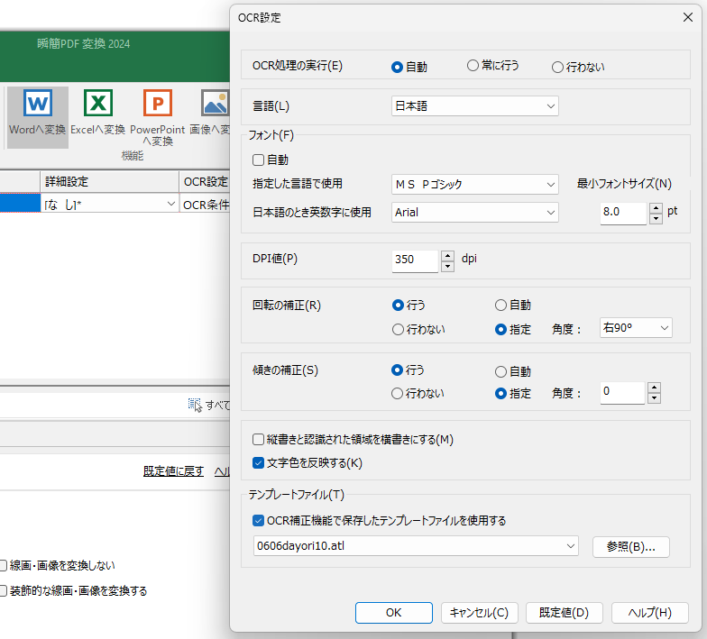Decrease minimum font size with down arrow
The width and height of the screenshot is (707, 639).
[x=656, y=219]
